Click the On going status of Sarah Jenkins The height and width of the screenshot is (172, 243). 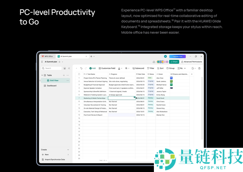151,81
